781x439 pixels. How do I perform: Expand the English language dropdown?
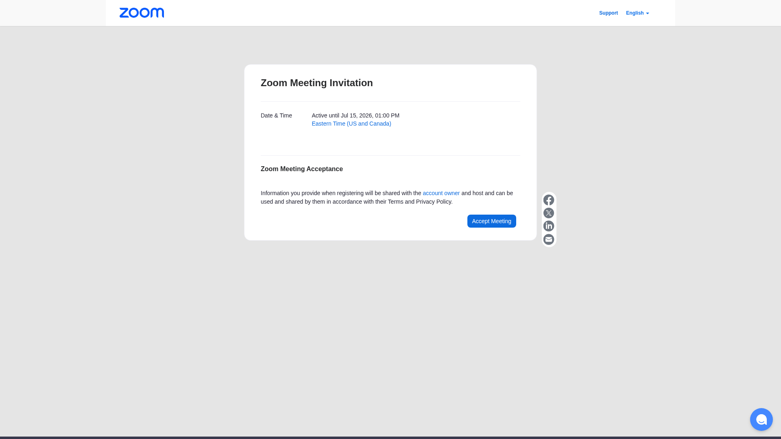point(637,13)
